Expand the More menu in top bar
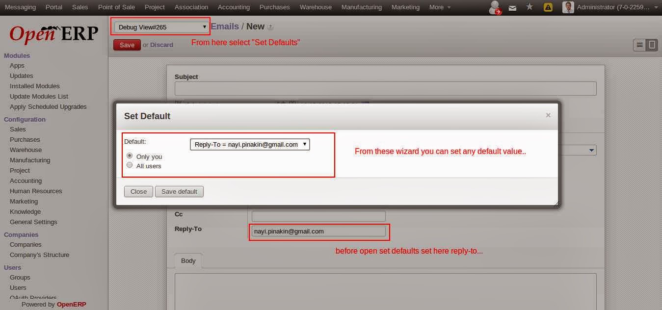Image resolution: width=662 pixels, height=310 pixels. point(440,7)
